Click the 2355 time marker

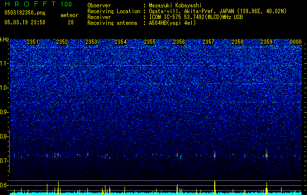(x=150, y=42)
